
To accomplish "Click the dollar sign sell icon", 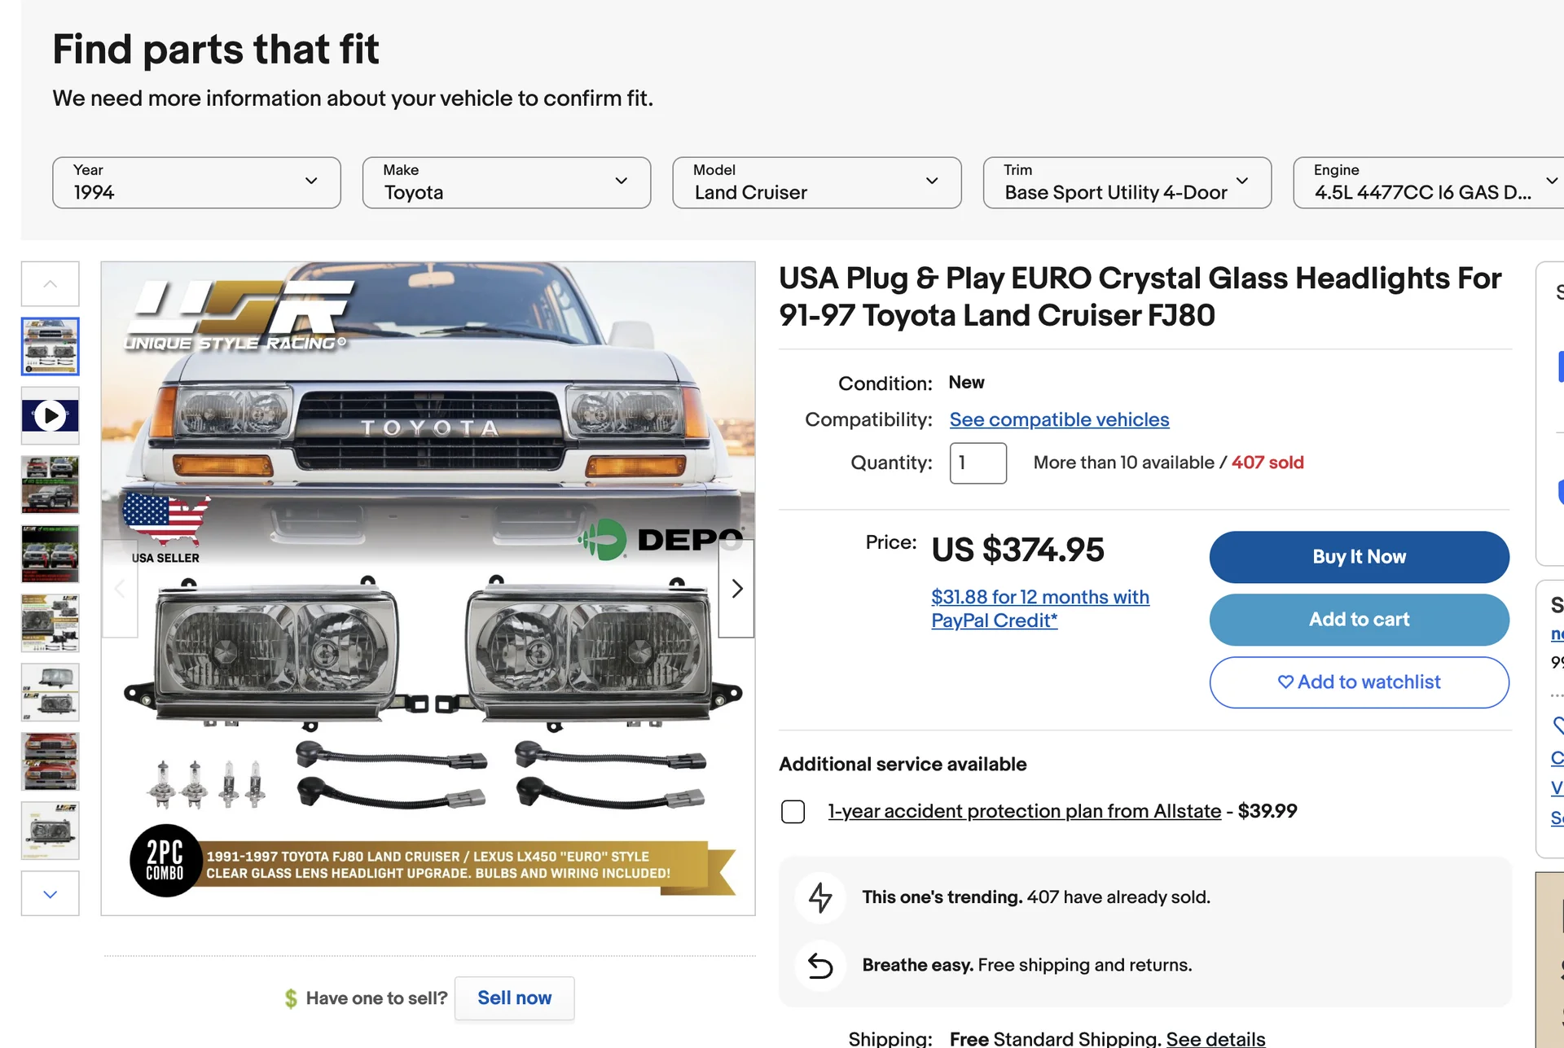I will coord(291,998).
